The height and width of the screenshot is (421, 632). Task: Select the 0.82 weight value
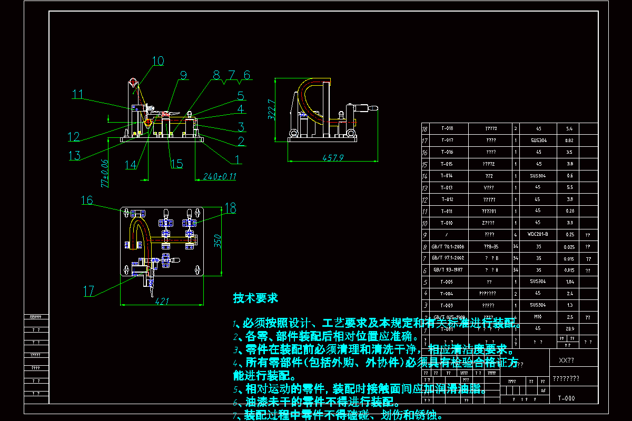569,141
